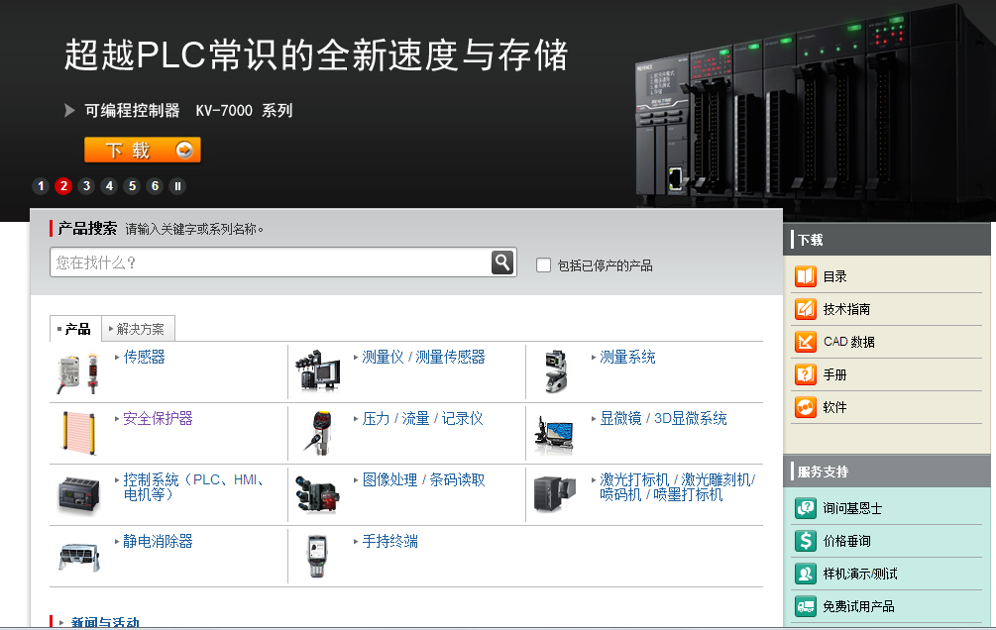The image size is (996, 630).
Task: Click the 样机演示/测试 person icon
Action: (x=806, y=574)
